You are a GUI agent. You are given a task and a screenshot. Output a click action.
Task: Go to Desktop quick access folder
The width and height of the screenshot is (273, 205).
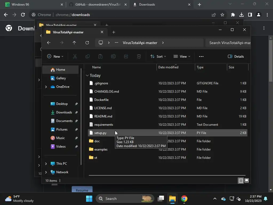[x=61, y=104]
